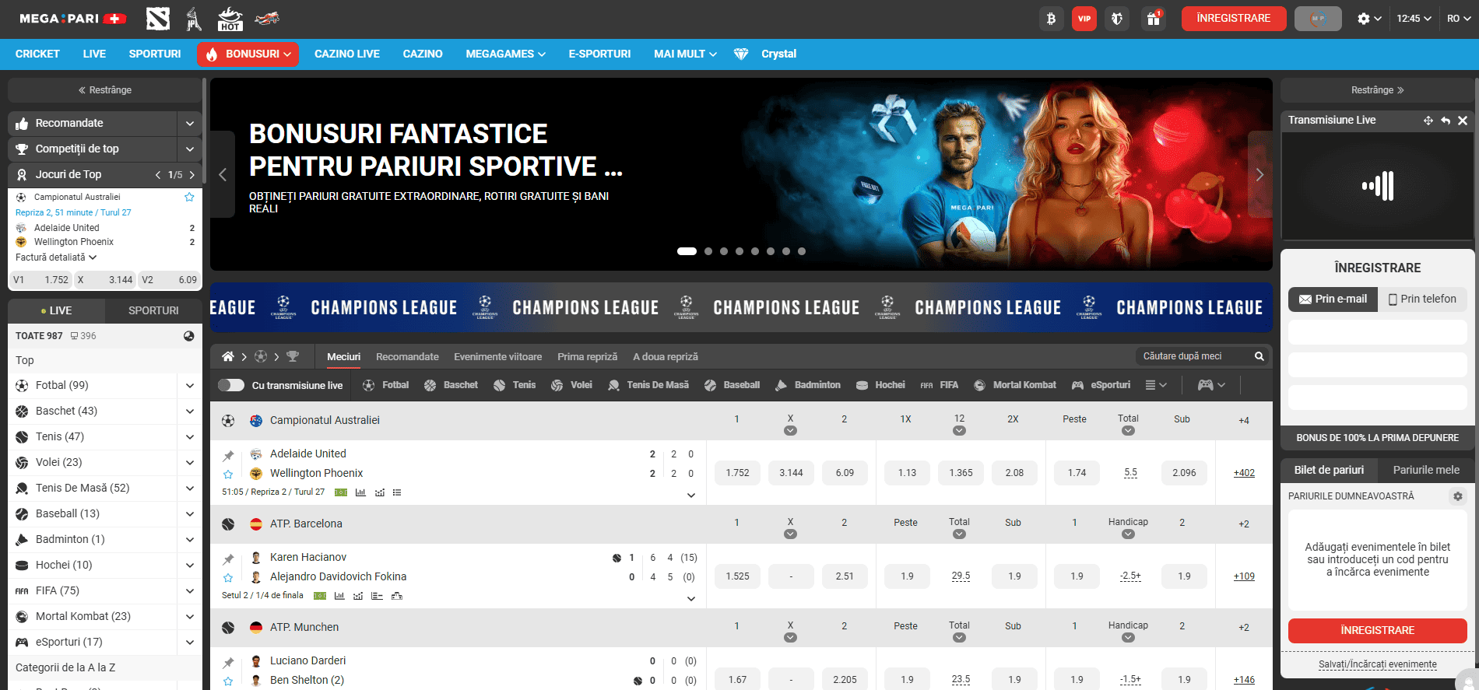Screen dimensions: 1479x690
Task: Expand Factură detaliată
Action: tap(56, 257)
